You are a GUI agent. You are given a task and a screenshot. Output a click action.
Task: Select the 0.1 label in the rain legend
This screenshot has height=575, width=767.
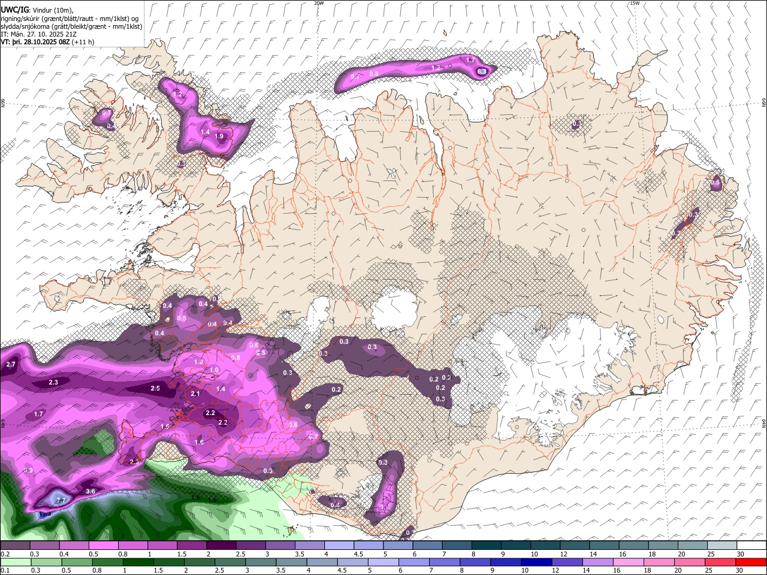pos(5,571)
